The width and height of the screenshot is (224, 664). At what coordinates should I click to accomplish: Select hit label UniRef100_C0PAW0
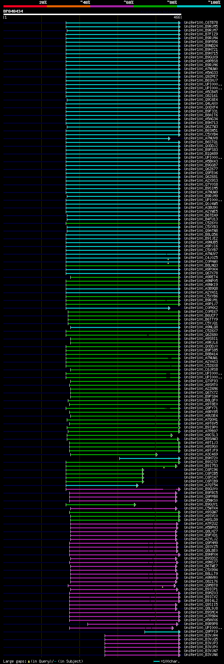click(x=201, y=261)
